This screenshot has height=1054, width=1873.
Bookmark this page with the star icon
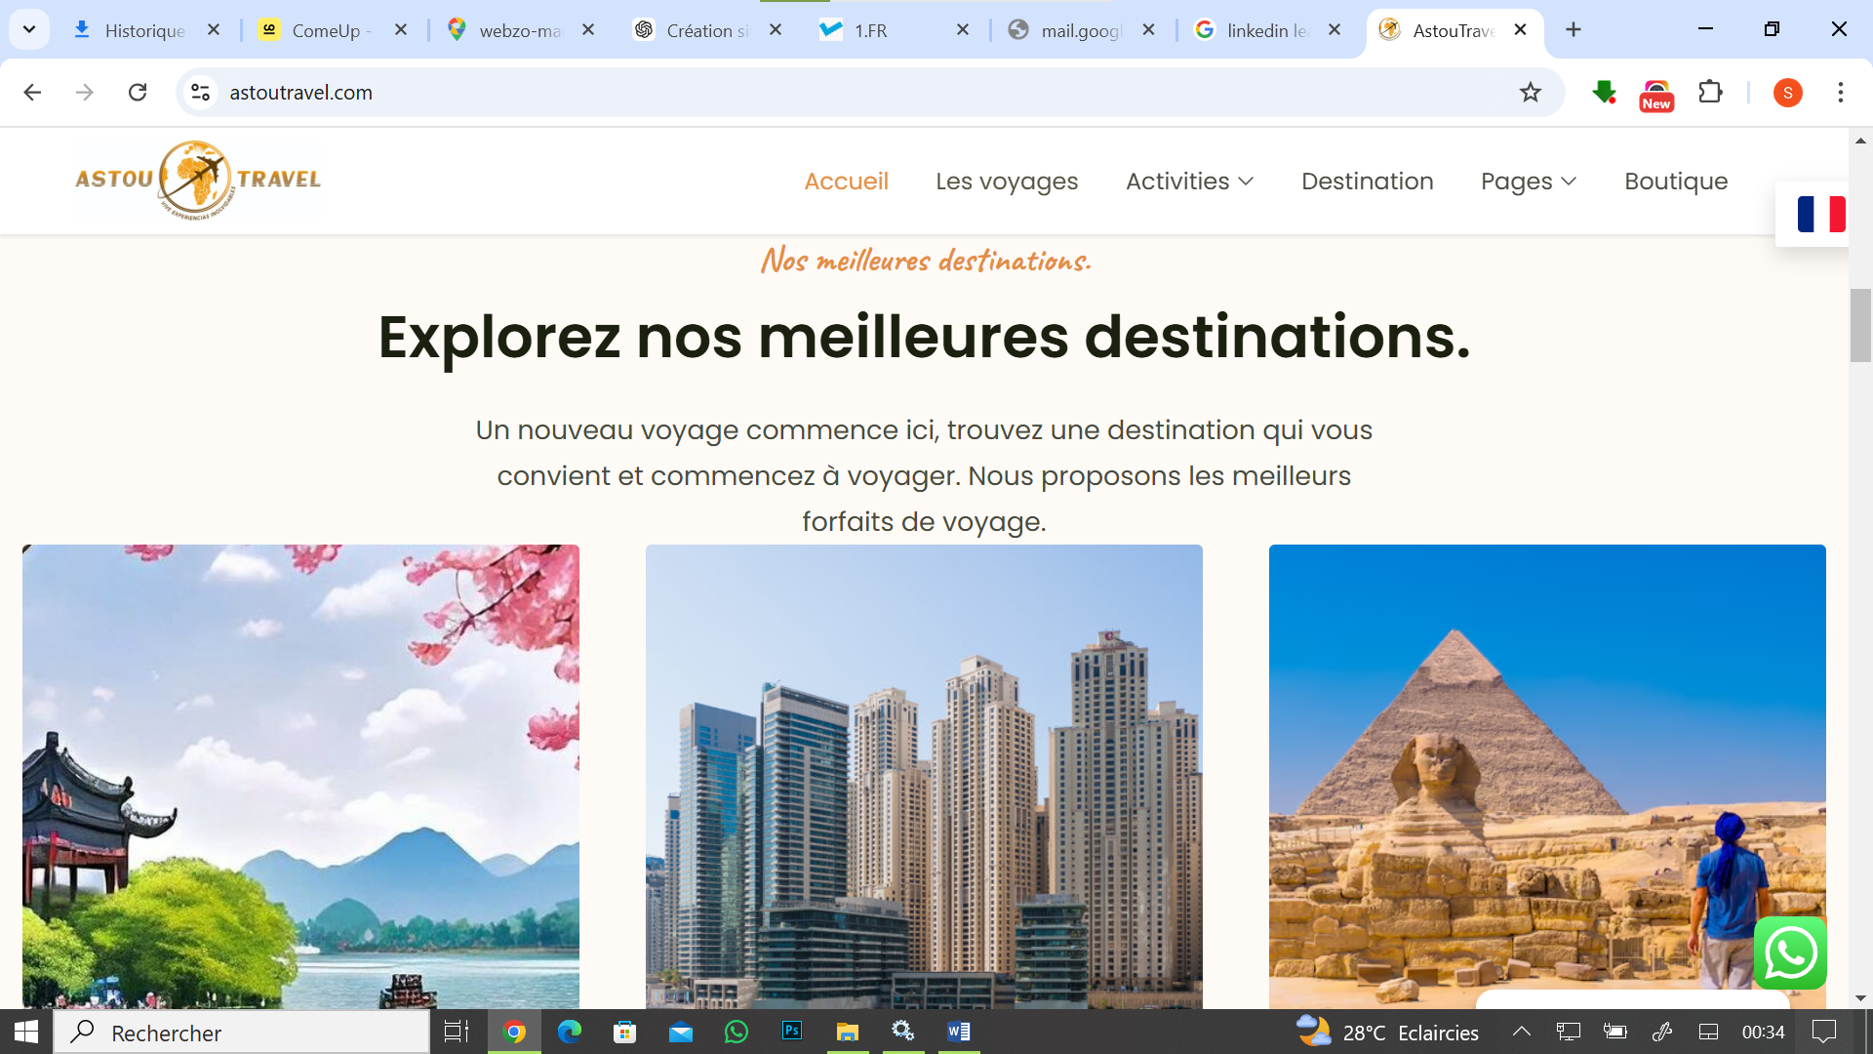(1530, 93)
